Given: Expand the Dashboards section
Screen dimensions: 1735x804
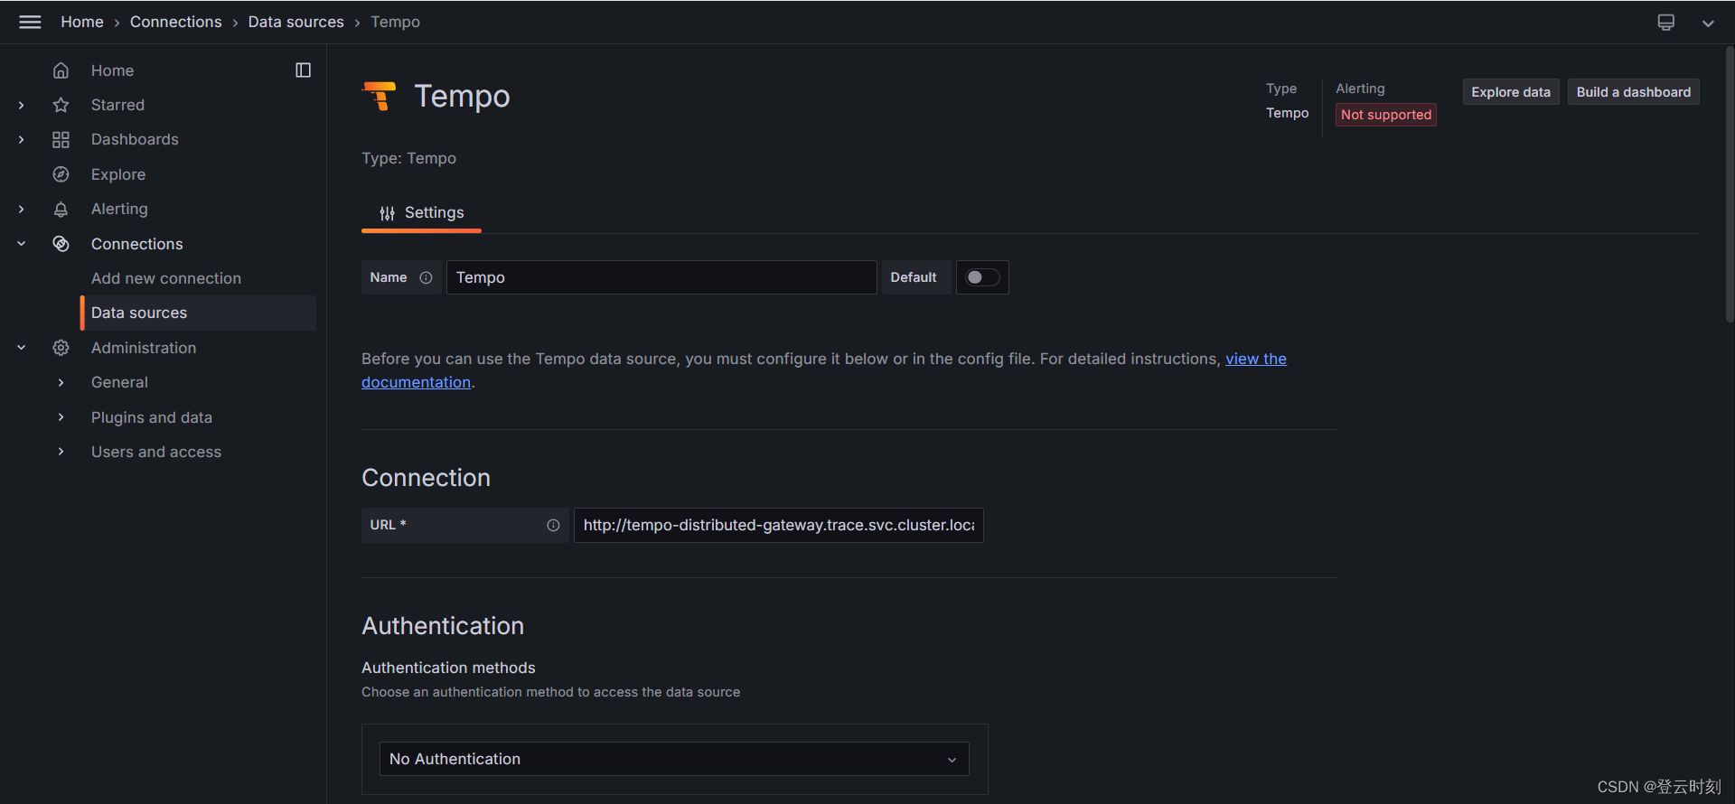Looking at the screenshot, I should tap(21, 139).
